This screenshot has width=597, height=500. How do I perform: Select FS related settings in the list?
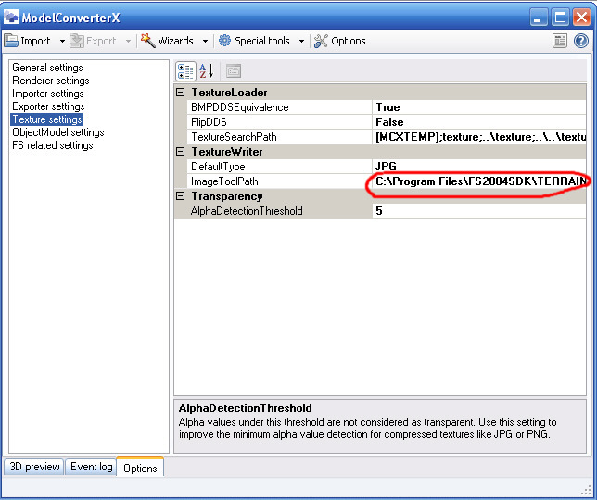tap(53, 145)
